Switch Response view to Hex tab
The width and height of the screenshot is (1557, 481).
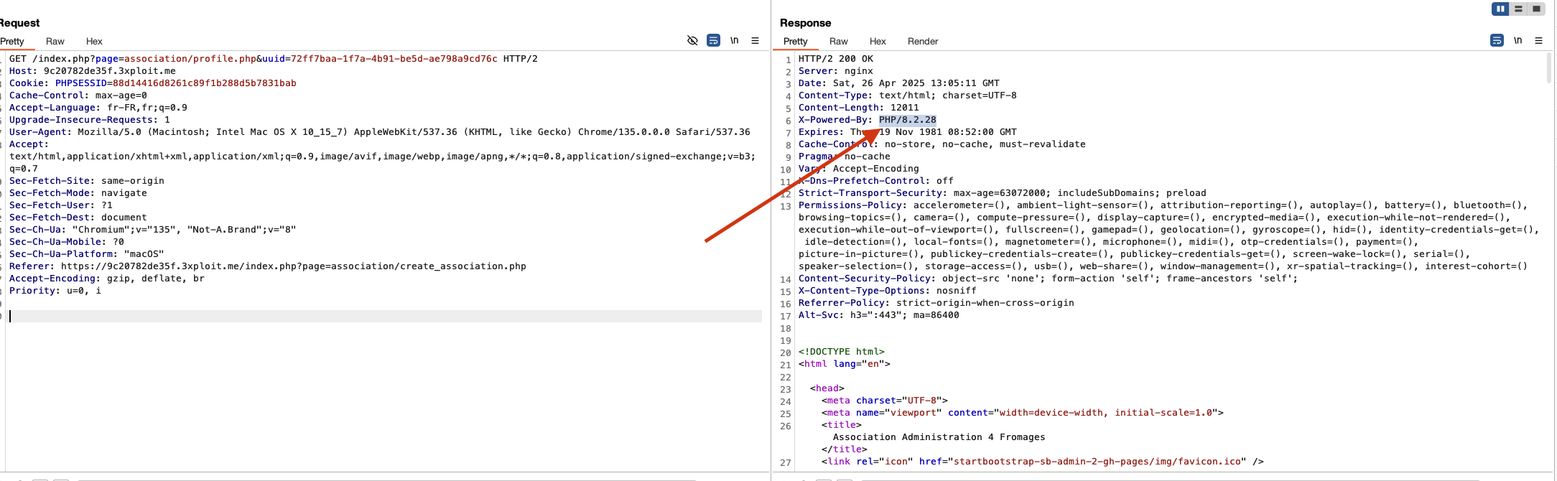(x=878, y=42)
